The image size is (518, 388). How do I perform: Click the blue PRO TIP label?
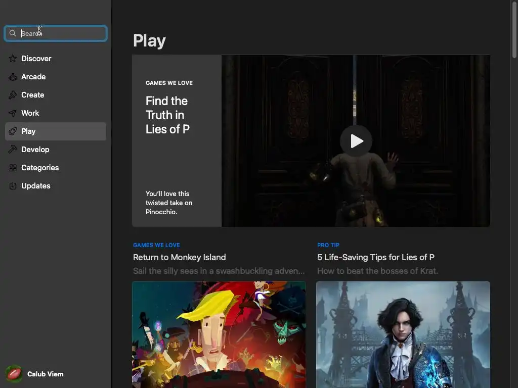[328, 245]
